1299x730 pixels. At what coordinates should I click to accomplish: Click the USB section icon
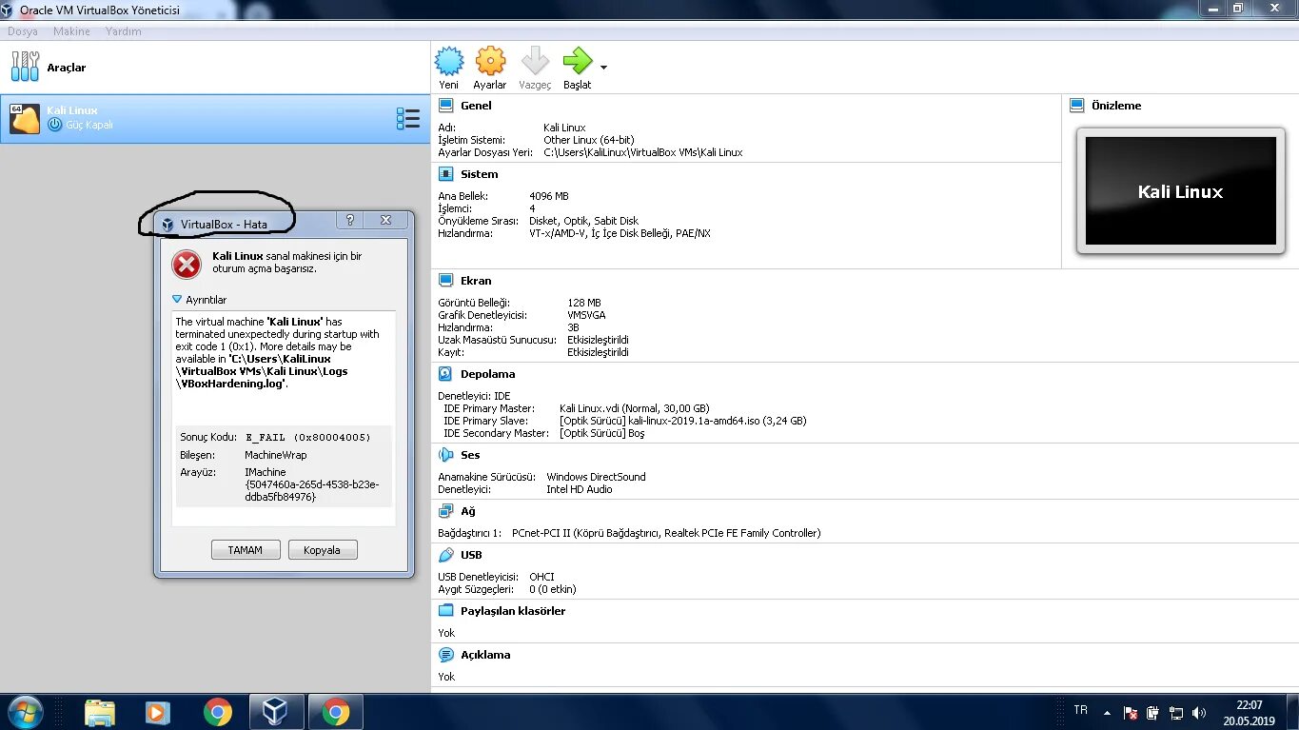tap(444, 555)
